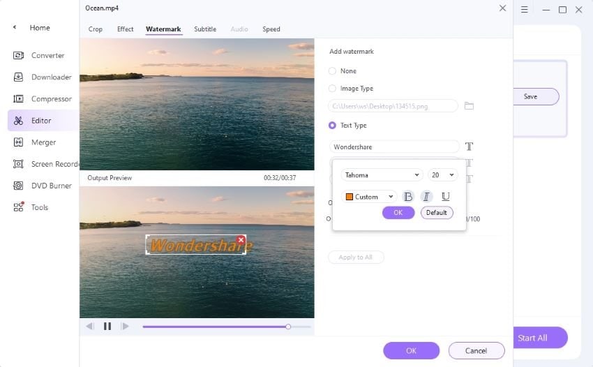The height and width of the screenshot is (367, 593).
Task: Open font size 20 dropdown
Action: pos(442,175)
